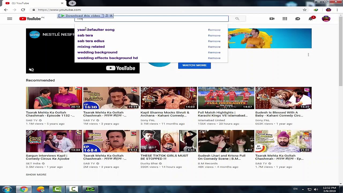Open the B.M Records channel link

pos(208,164)
